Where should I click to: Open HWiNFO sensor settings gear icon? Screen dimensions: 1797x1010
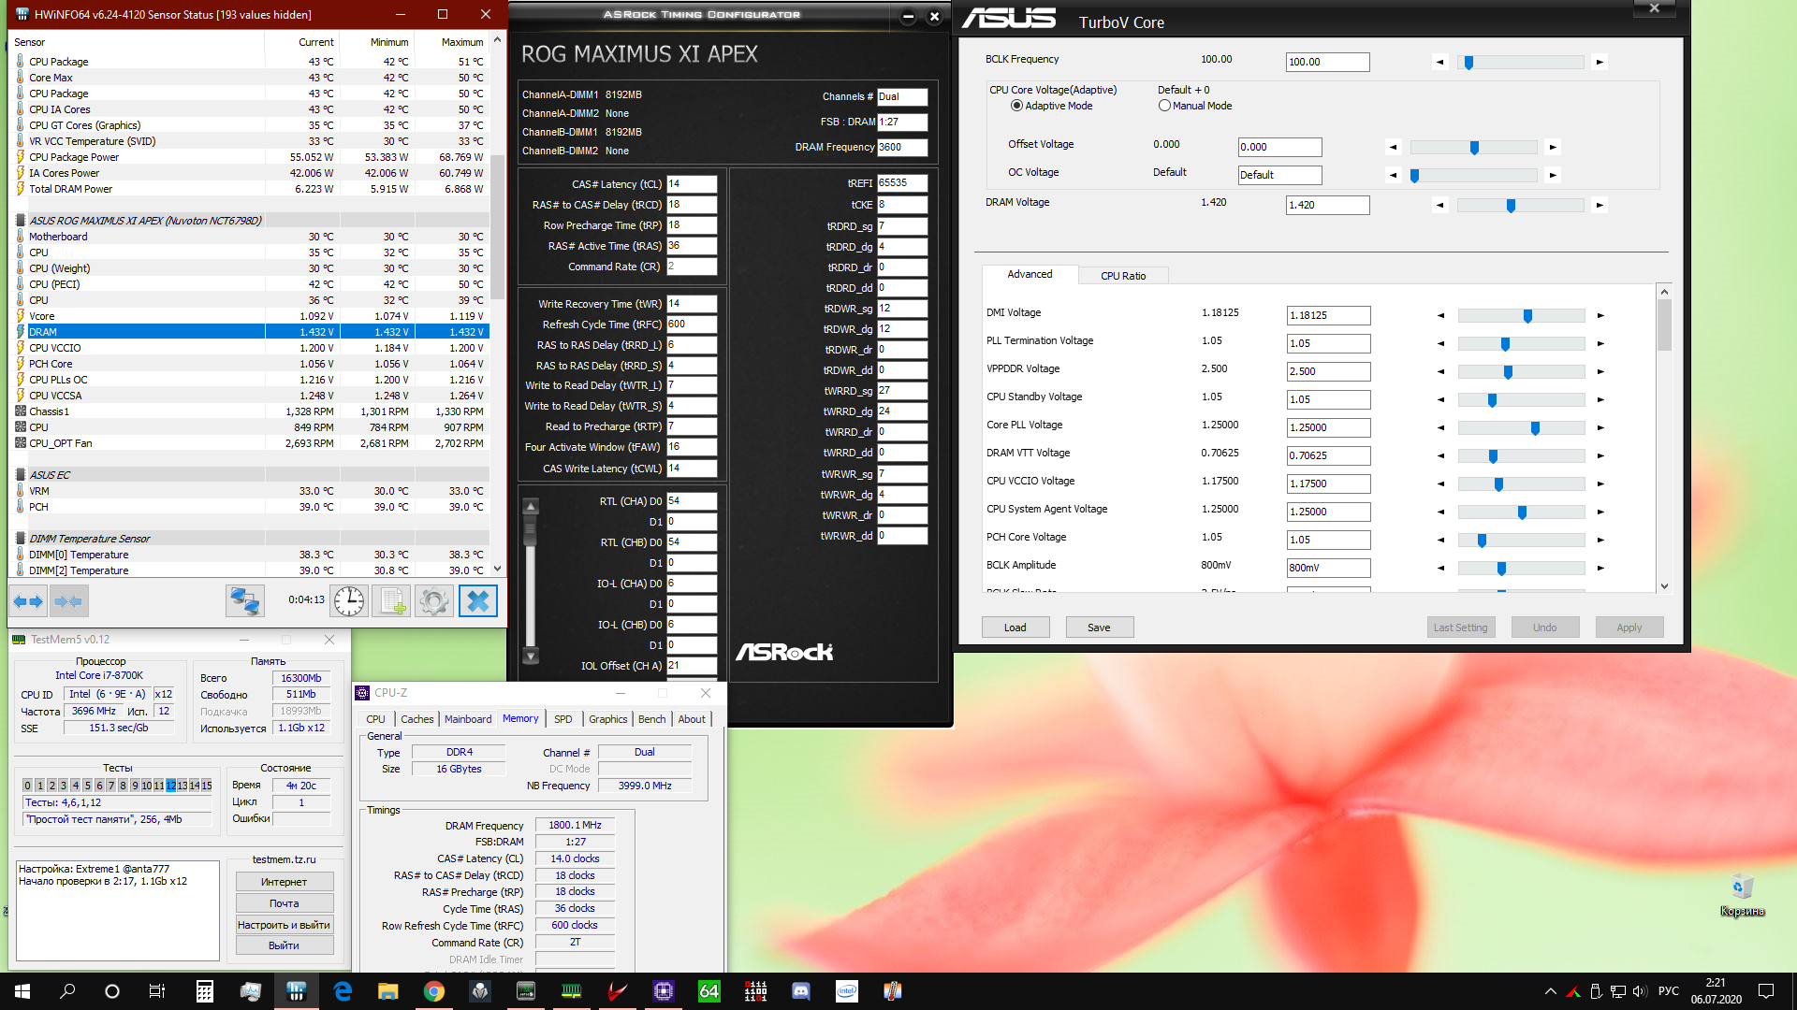(x=433, y=601)
